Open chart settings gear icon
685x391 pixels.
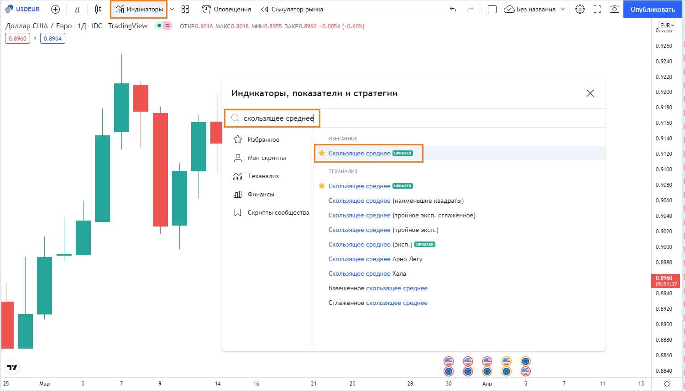tap(580, 9)
